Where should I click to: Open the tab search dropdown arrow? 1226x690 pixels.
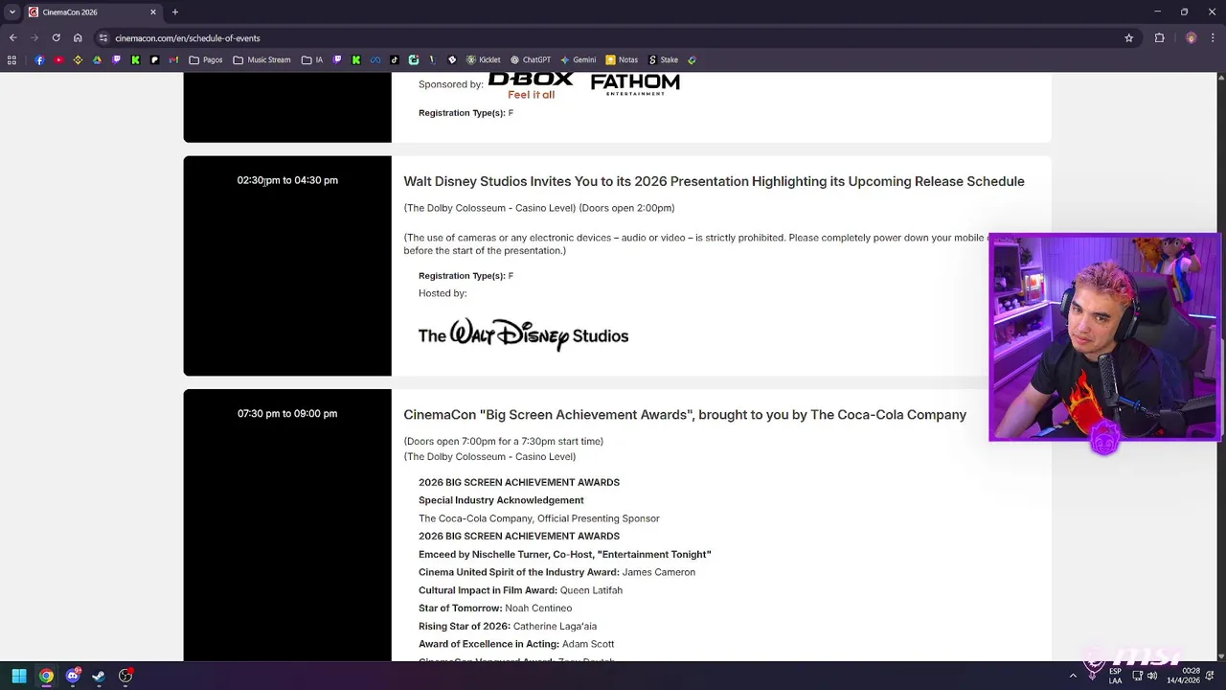pos(12,12)
